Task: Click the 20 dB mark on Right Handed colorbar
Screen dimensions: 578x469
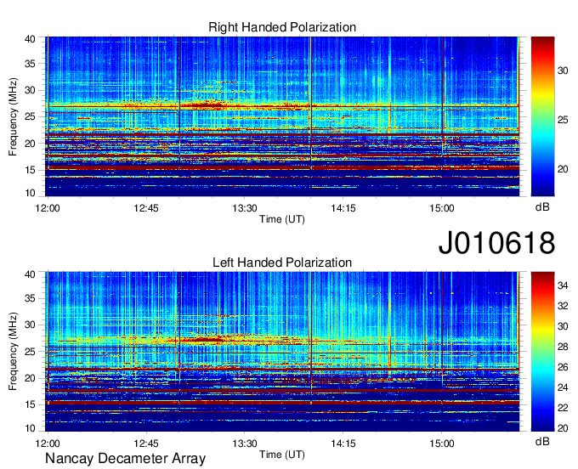Action: click(x=563, y=169)
